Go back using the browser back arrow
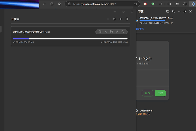 coord(44,4)
